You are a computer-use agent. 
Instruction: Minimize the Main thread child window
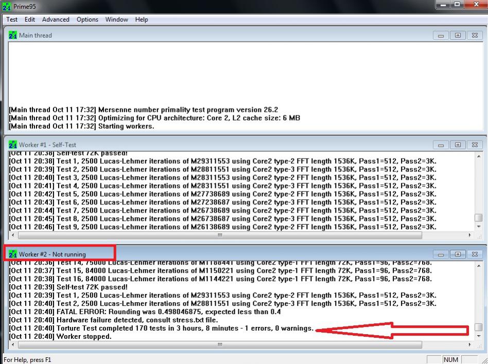441,36
